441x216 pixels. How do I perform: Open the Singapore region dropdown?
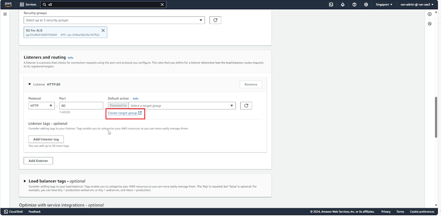tap(384, 4)
